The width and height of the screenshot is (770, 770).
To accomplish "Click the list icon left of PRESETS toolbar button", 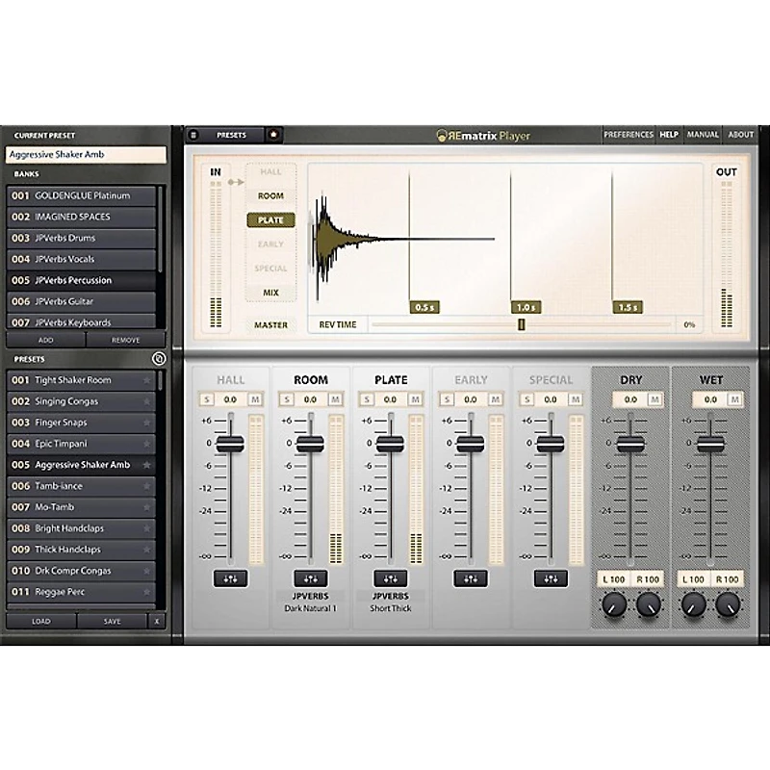I will pyautogui.click(x=193, y=135).
